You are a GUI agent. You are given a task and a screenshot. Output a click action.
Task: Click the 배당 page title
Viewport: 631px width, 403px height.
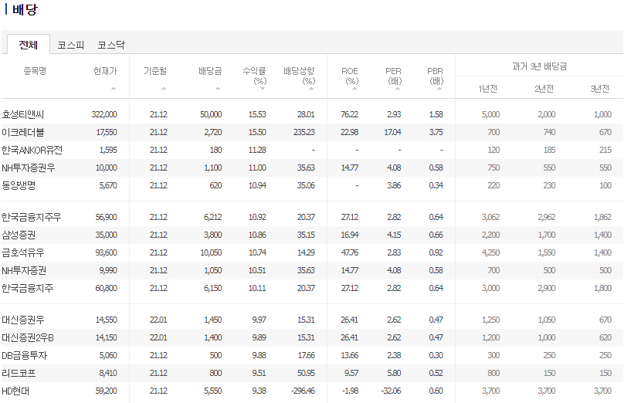point(25,8)
